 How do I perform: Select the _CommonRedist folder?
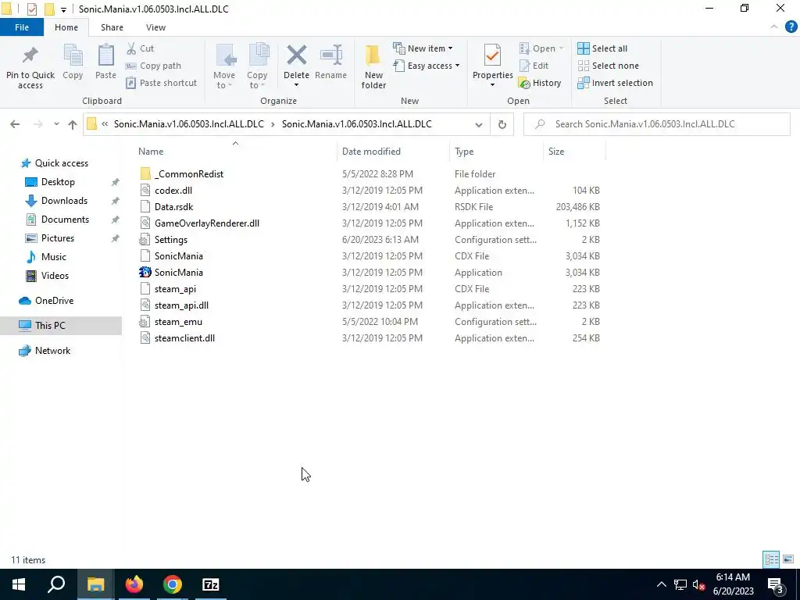coord(181,174)
